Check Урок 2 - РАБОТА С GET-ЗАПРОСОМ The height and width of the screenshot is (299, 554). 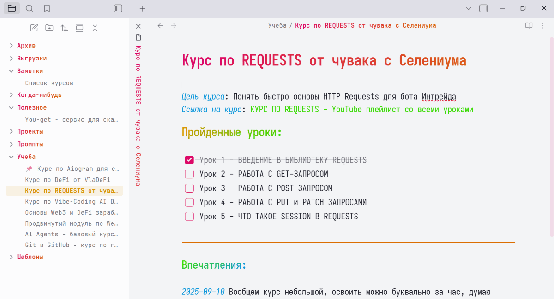189,174
